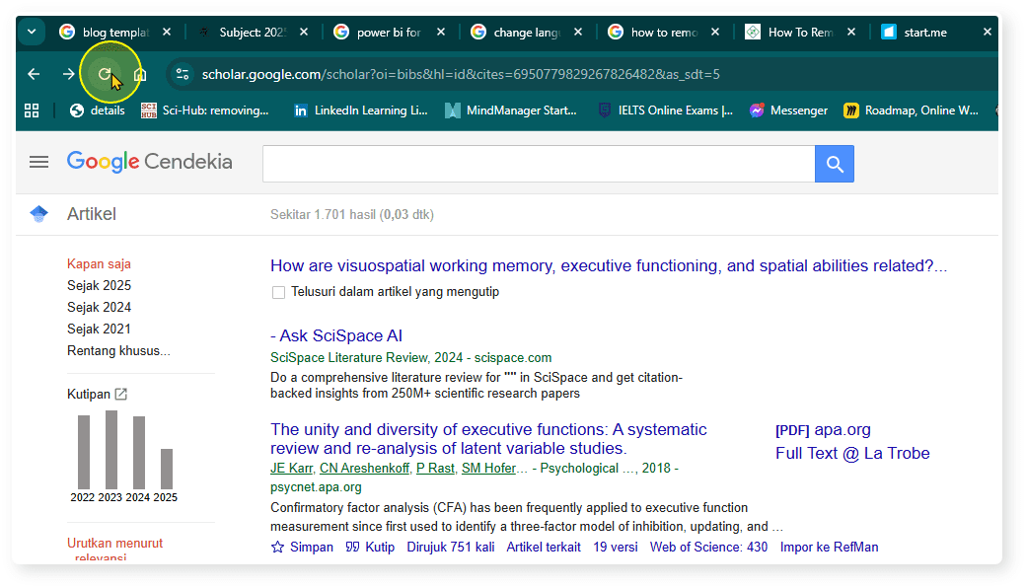
Task: Open 'The unity and diversity of executive functions' article
Action: [488, 439]
